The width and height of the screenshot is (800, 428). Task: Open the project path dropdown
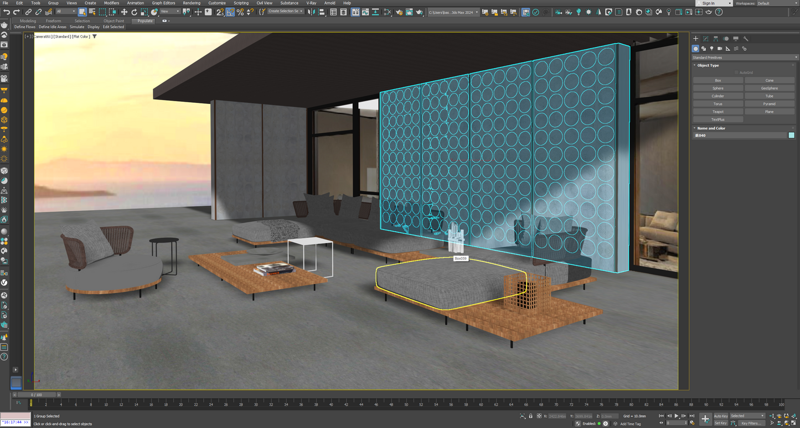pos(453,12)
